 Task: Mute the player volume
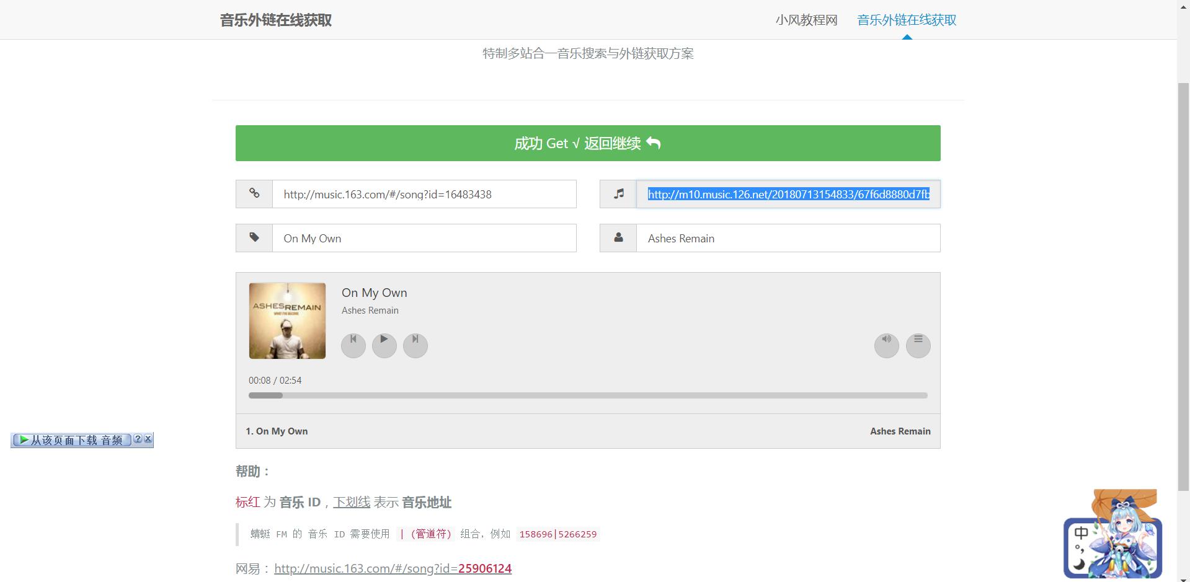pos(886,345)
